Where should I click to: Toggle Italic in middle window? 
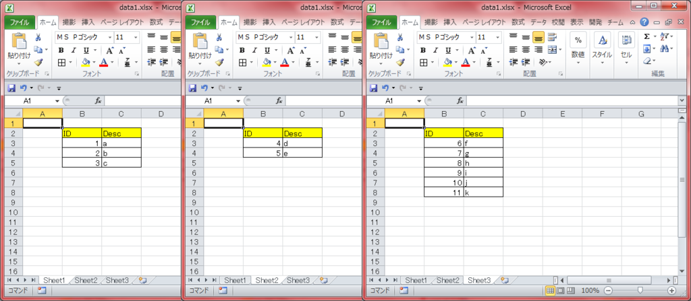point(254,50)
